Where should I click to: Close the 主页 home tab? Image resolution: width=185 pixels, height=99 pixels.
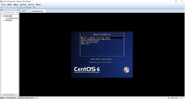[x=27, y=11]
